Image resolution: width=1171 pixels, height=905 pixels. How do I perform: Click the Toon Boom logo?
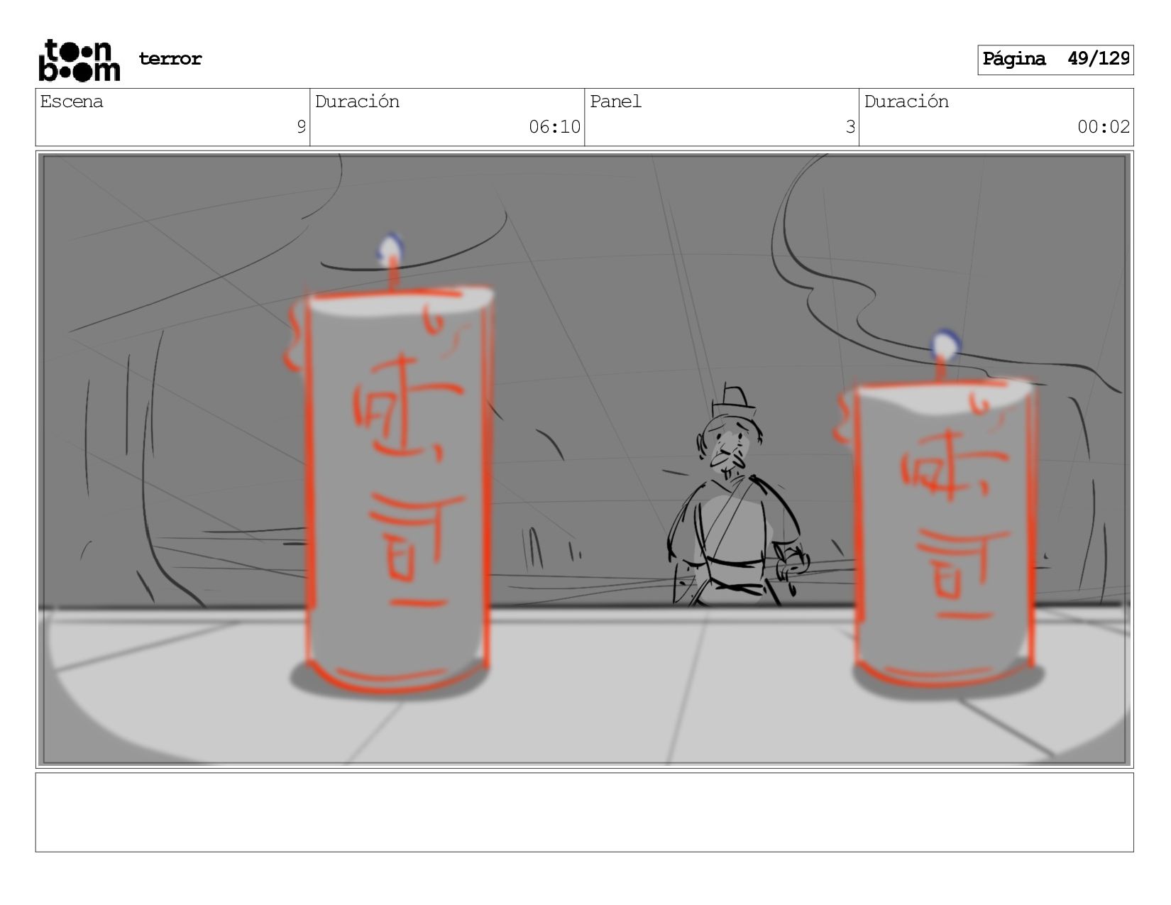pyautogui.click(x=79, y=60)
